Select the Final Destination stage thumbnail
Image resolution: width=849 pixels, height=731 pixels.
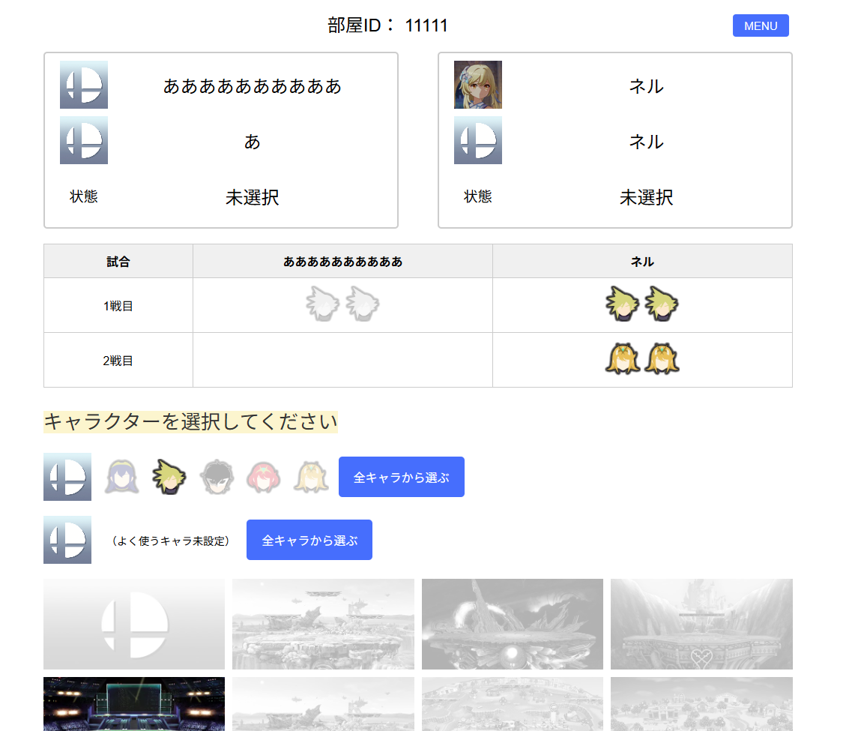[x=513, y=625]
